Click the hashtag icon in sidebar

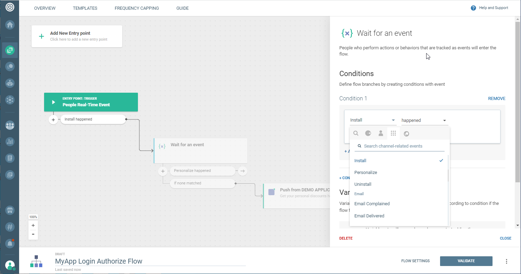tap(10, 227)
